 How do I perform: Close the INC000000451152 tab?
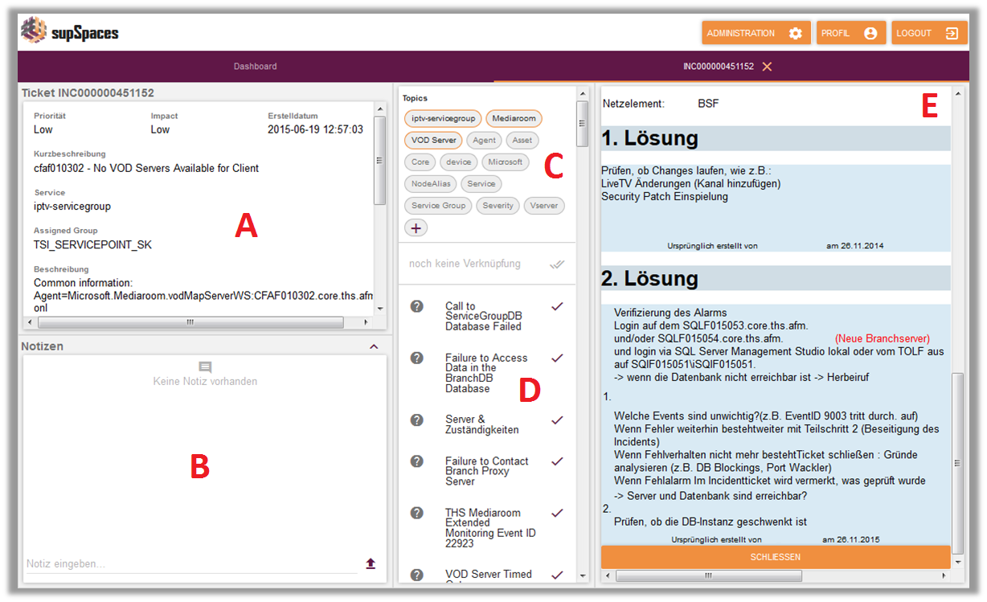click(x=767, y=67)
